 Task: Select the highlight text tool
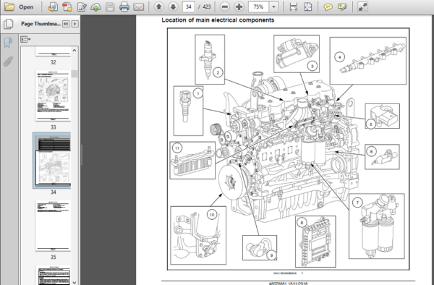(342, 7)
